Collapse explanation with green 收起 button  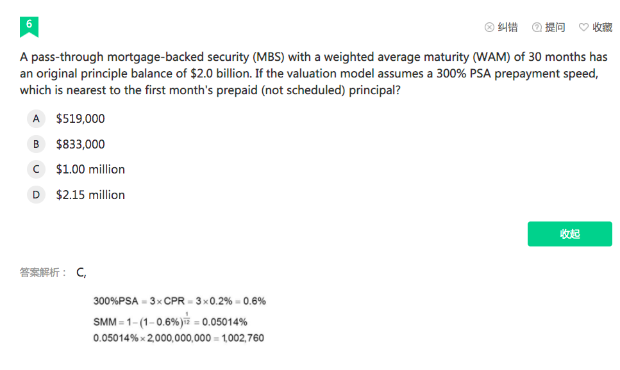[x=570, y=234]
